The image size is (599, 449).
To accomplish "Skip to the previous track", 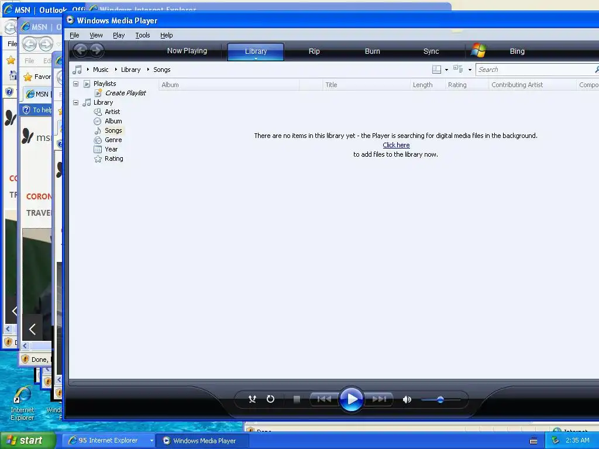I will pos(324,399).
